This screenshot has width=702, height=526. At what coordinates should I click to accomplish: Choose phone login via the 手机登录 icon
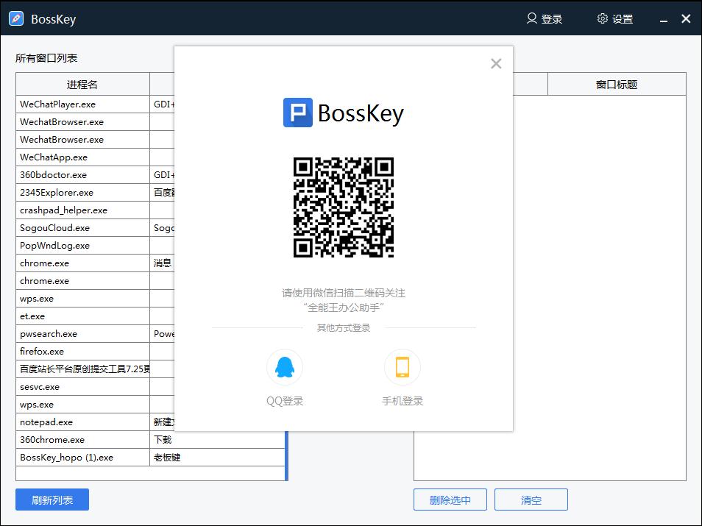coord(402,366)
